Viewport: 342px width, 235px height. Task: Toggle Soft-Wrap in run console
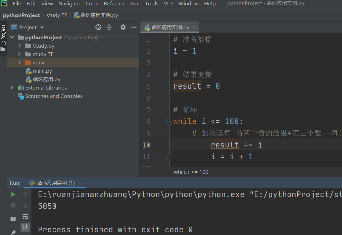tap(25, 217)
